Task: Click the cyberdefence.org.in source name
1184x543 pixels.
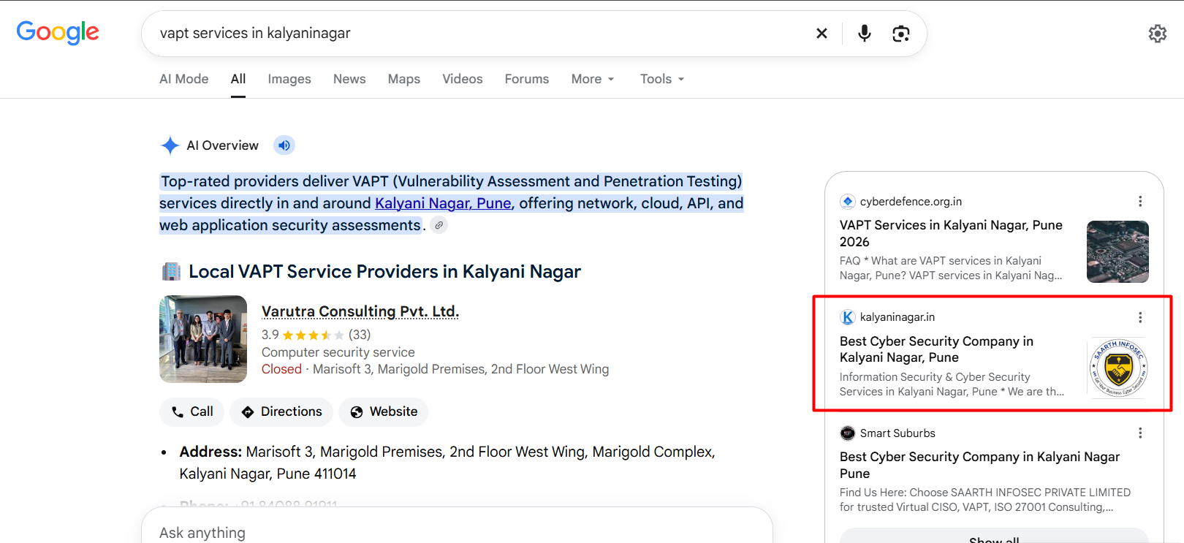Action: pyautogui.click(x=911, y=202)
